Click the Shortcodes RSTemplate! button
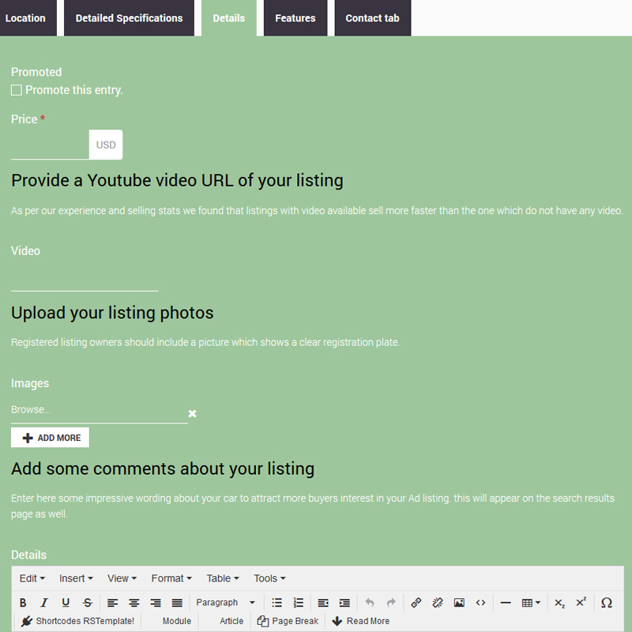632x632 pixels. point(77,621)
